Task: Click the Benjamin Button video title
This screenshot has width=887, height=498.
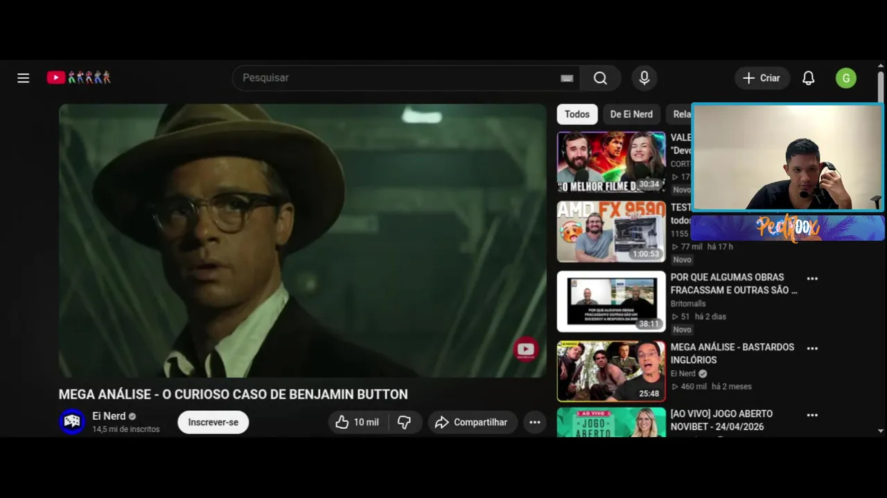Action: 234,394
